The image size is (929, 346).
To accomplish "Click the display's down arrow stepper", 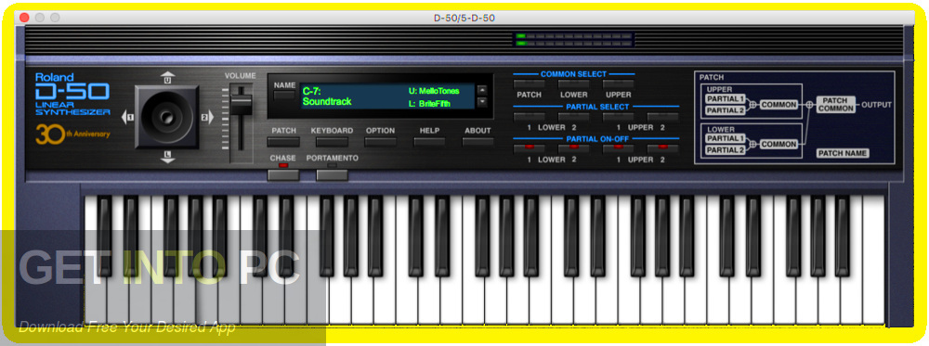I will (482, 101).
